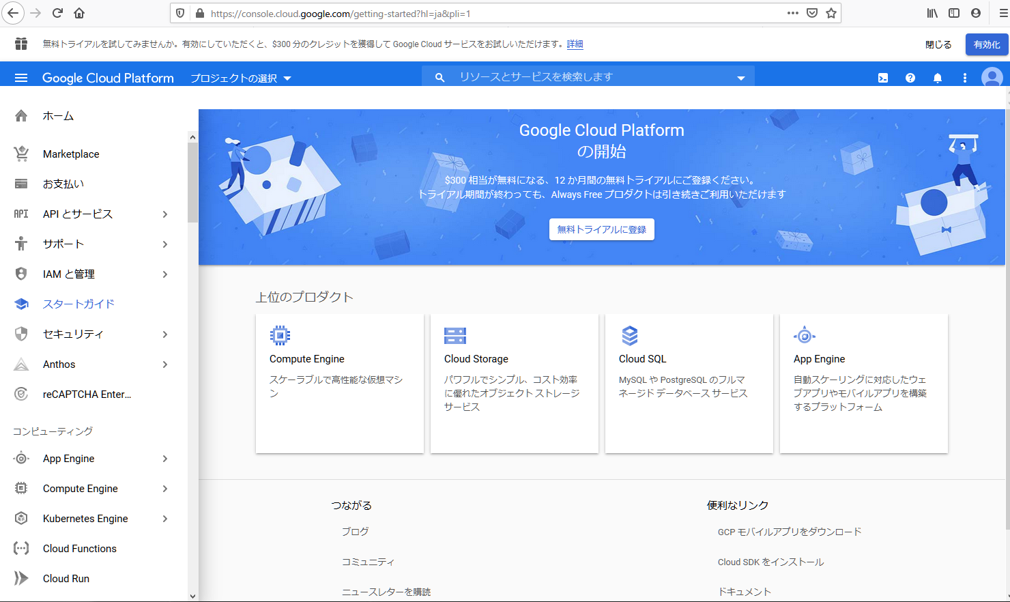Screen dimensions: 1010x602
Task: Click the reCAPTCHA Enterprise icon
Action: (x=21, y=394)
